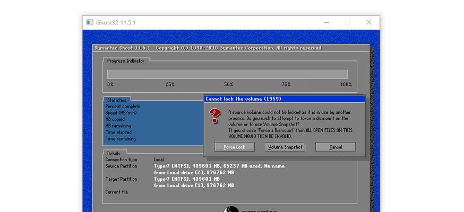Image resolution: width=464 pixels, height=212 pixels.
Task: Click the Symantec Ghost 11.5.1 copyright header
Action: click(208, 48)
